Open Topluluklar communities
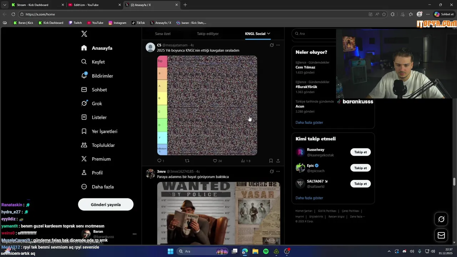Screen dimensions: 457x257 (98, 145)
